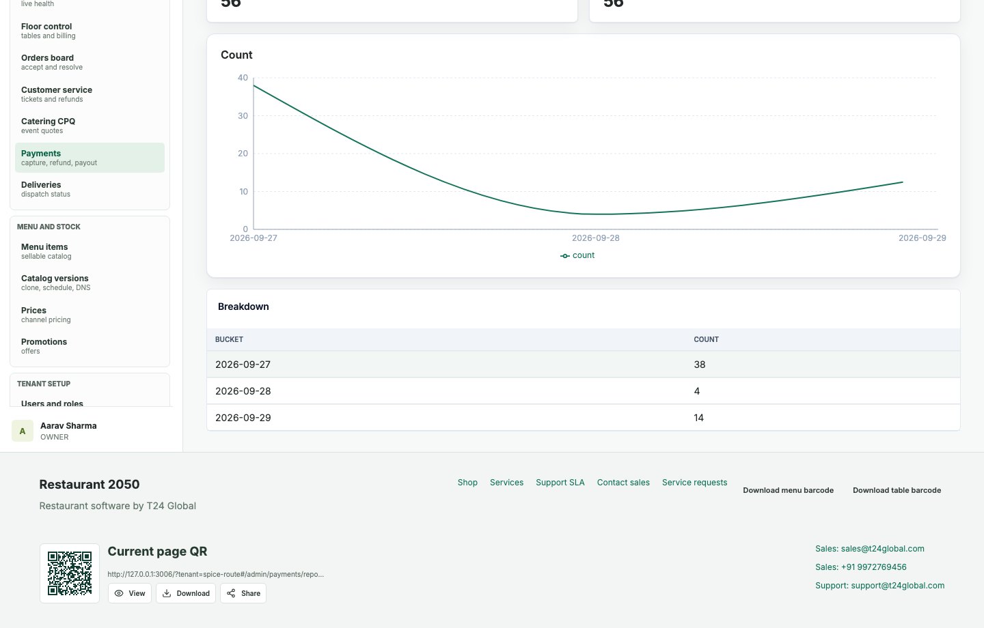The height and width of the screenshot is (628, 984).
Task: Click the count value 14
Action: point(698,418)
